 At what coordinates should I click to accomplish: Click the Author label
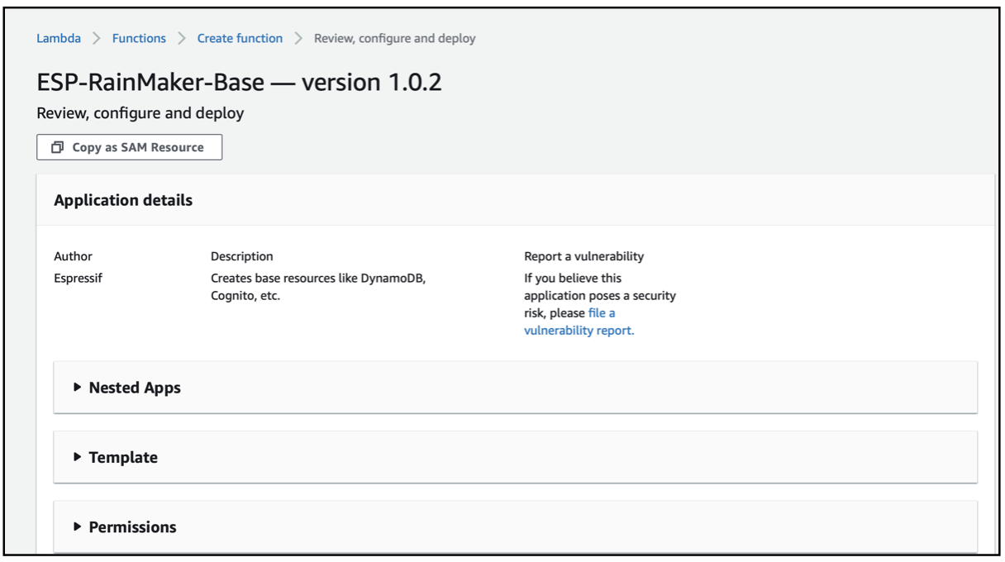[x=73, y=256]
